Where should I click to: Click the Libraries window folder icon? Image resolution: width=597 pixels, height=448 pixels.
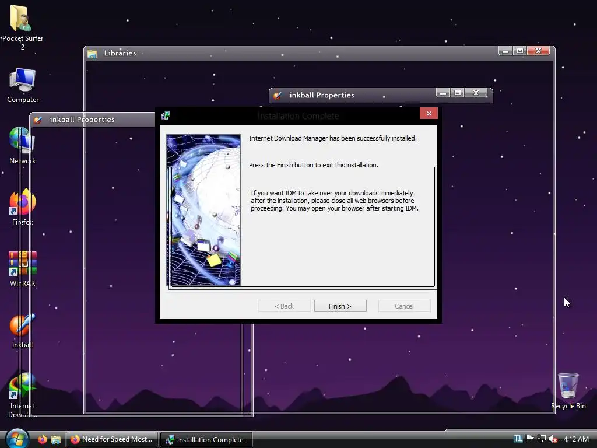92,54
